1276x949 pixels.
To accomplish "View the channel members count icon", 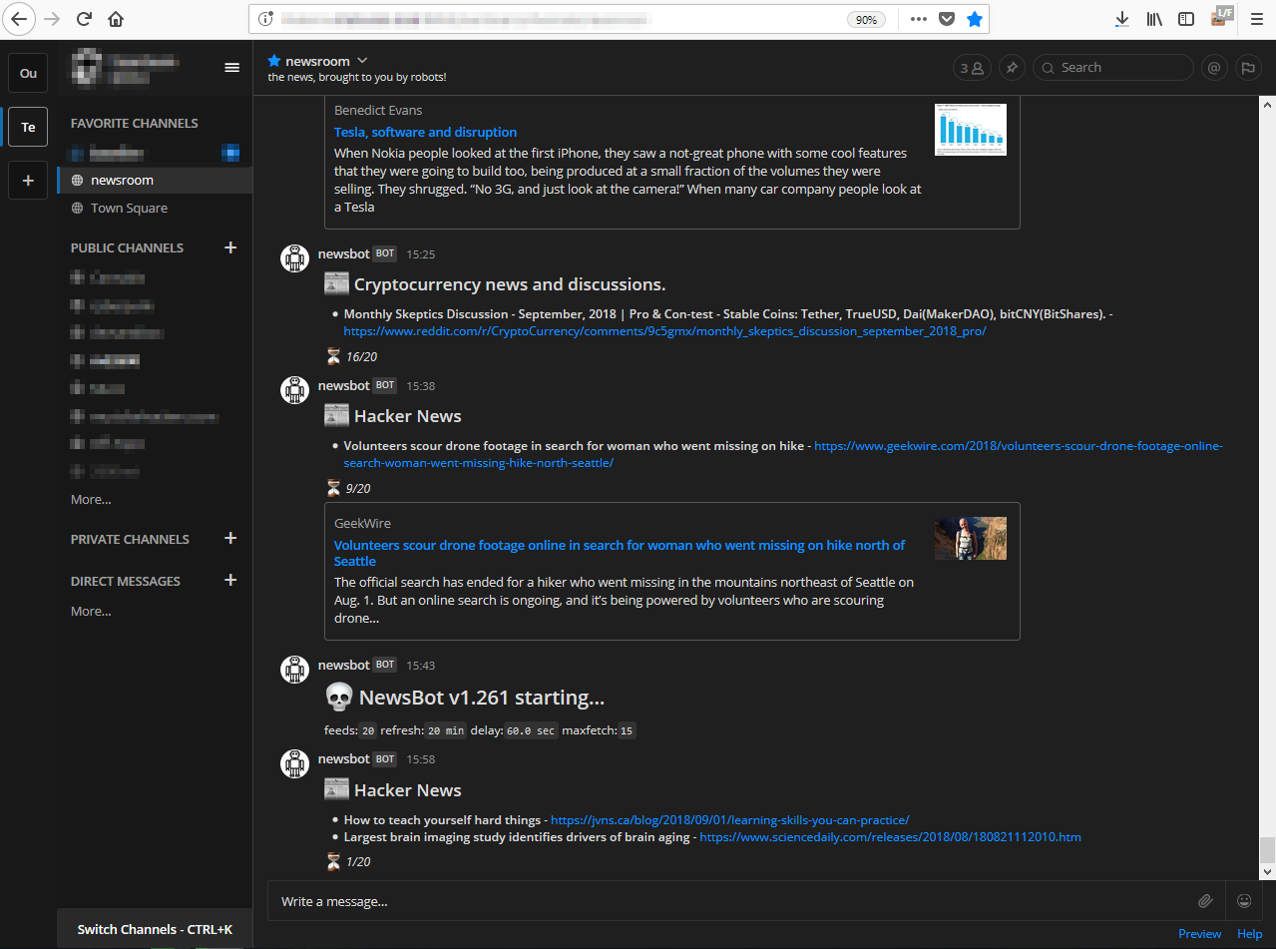I will coord(972,68).
